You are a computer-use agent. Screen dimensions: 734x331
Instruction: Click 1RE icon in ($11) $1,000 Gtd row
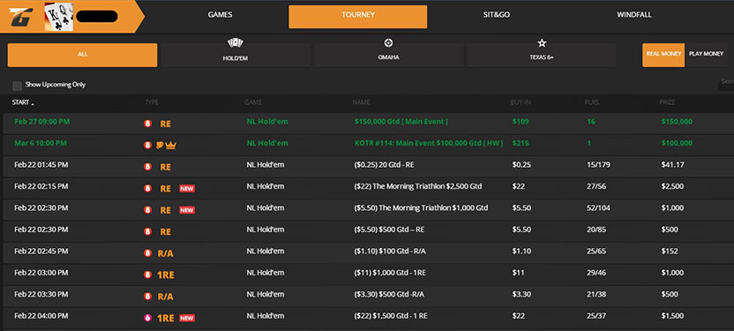(x=166, y=275)
